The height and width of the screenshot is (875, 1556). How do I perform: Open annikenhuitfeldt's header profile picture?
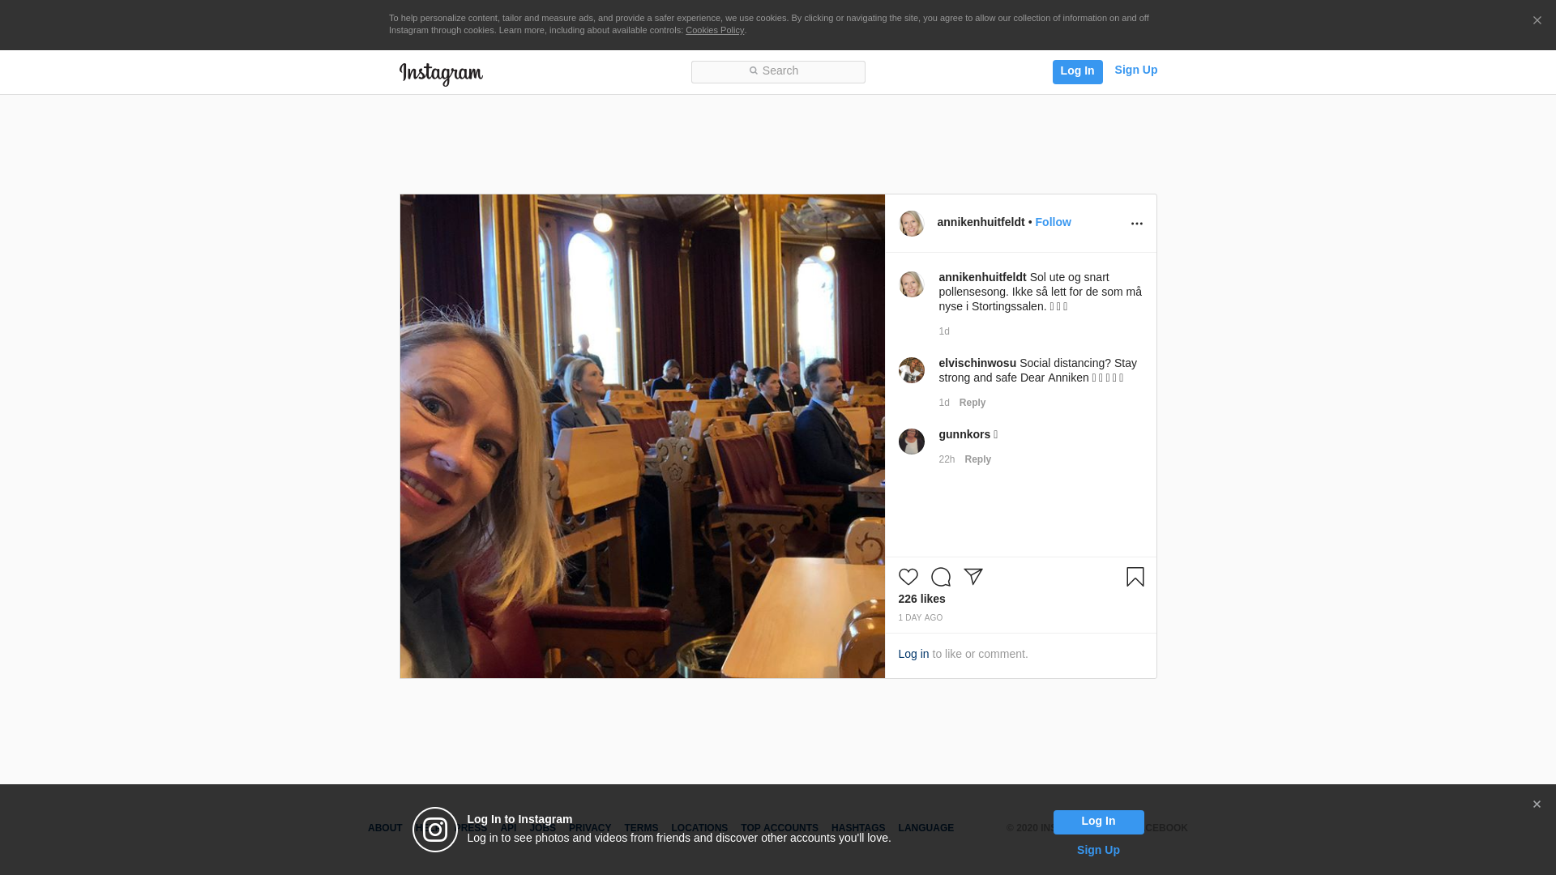pos(911,224)
